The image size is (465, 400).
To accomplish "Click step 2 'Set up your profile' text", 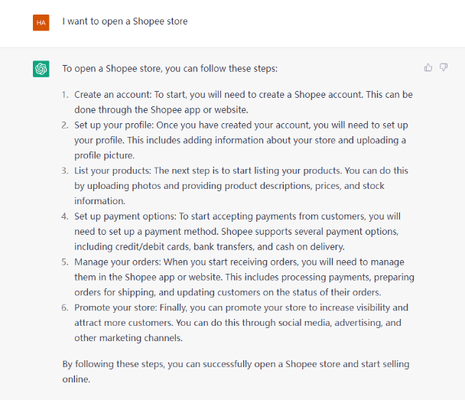I will point(114,125).
